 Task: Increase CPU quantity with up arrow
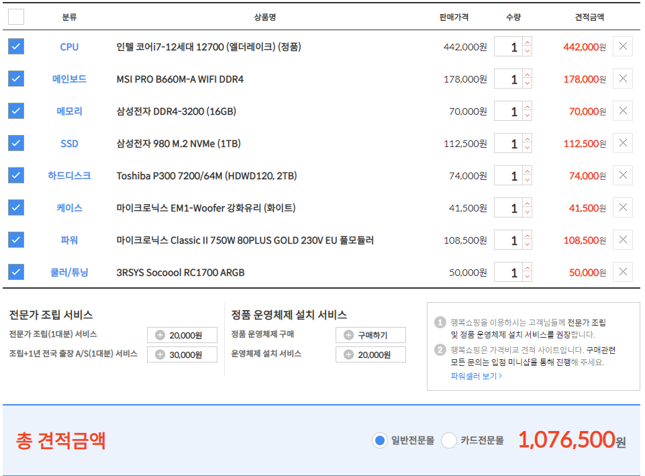click(x=528, y=42)
